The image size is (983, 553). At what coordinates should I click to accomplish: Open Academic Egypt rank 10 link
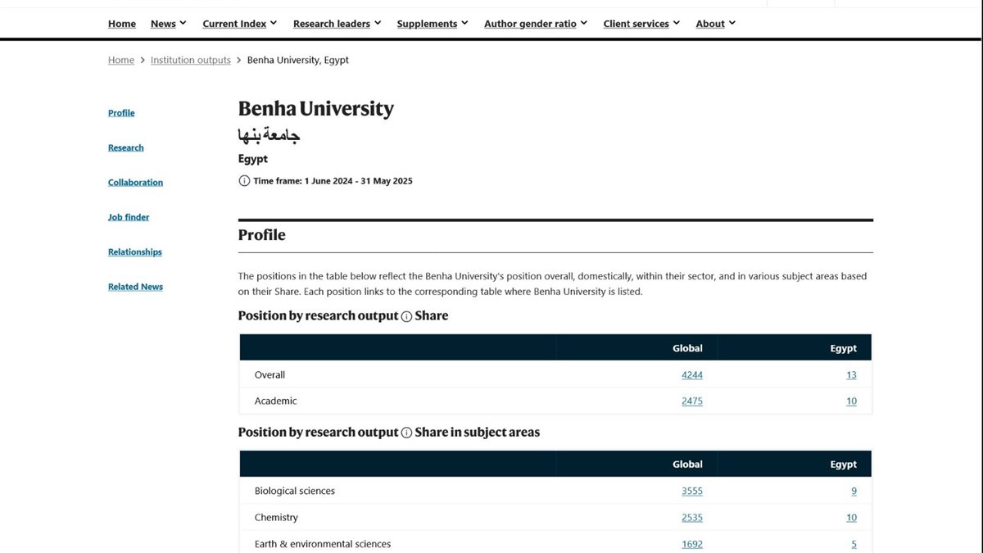pos(851,401)
